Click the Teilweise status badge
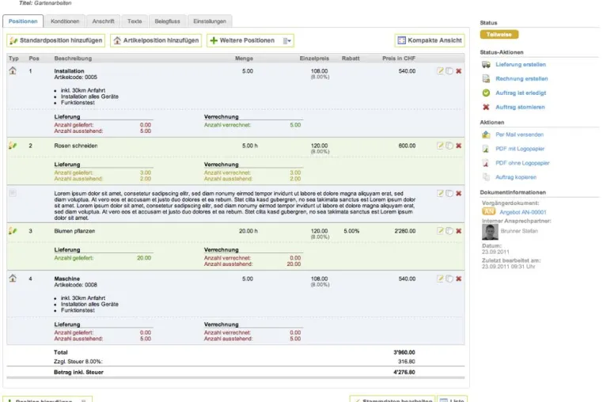Image resolution: width=603 pixels, height=402 pixels. [499, 35]
